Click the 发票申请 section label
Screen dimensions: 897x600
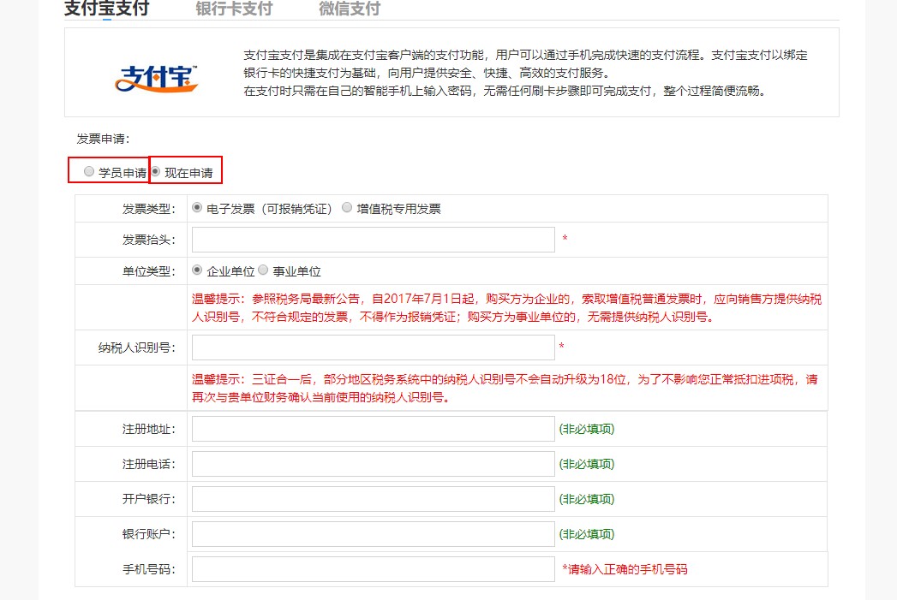103,139
